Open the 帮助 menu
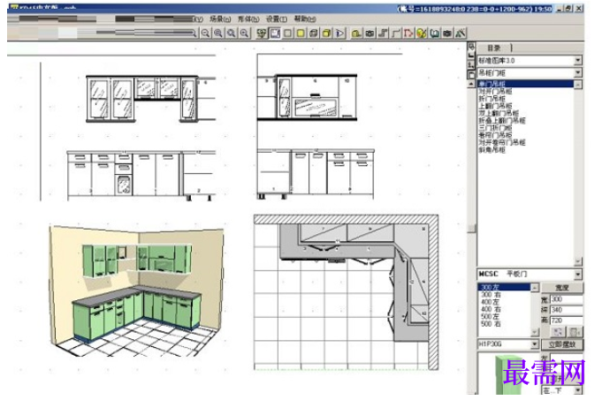The image size is (602, 400). coord(305,19)
